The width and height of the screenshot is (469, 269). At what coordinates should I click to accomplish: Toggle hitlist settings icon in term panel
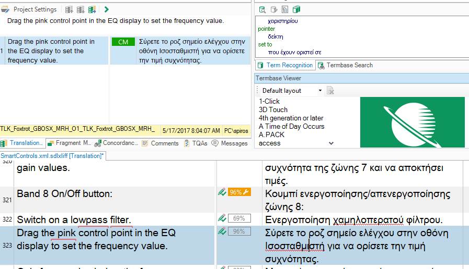(285, 9)
